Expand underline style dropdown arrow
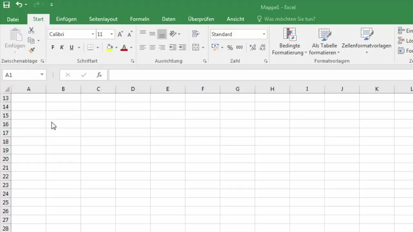This screenshot has width=413, height=232. [79, 48]
